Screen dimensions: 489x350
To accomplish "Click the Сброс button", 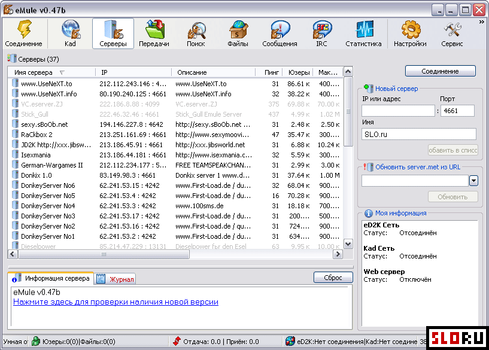I will point(333,278).
